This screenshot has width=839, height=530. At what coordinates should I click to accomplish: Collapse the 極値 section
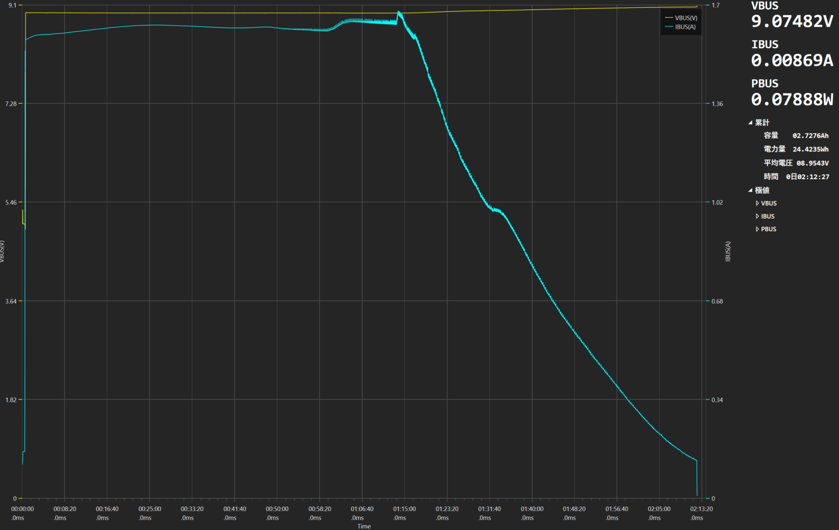[x=750, y=190]
